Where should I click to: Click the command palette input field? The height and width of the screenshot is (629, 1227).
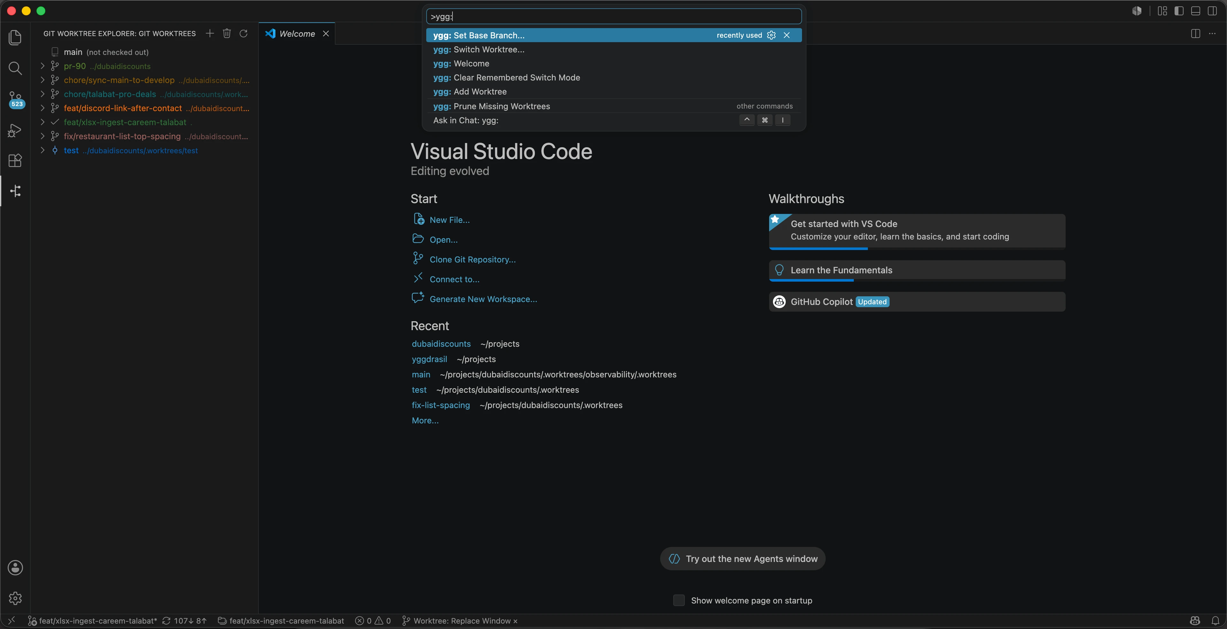613,17
